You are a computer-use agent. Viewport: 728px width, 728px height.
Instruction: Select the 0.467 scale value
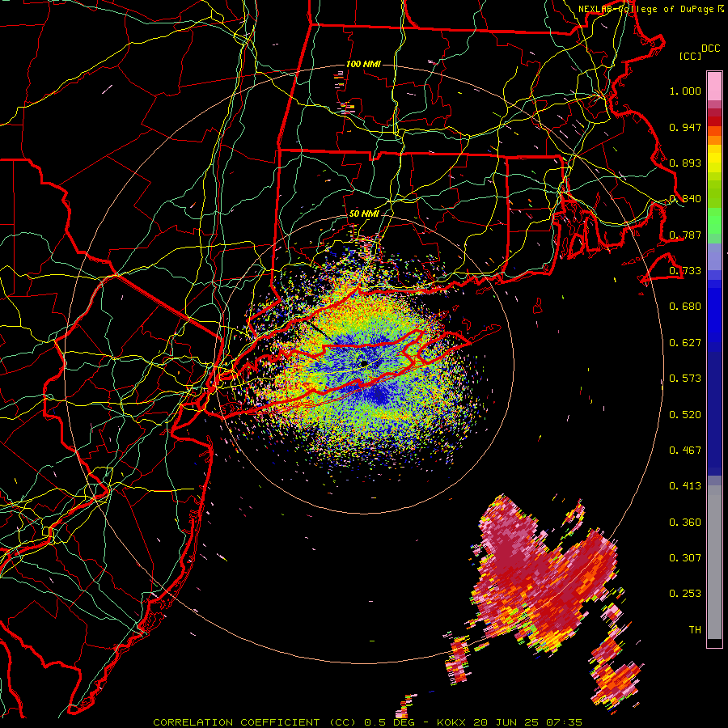(x=685, y=451)
